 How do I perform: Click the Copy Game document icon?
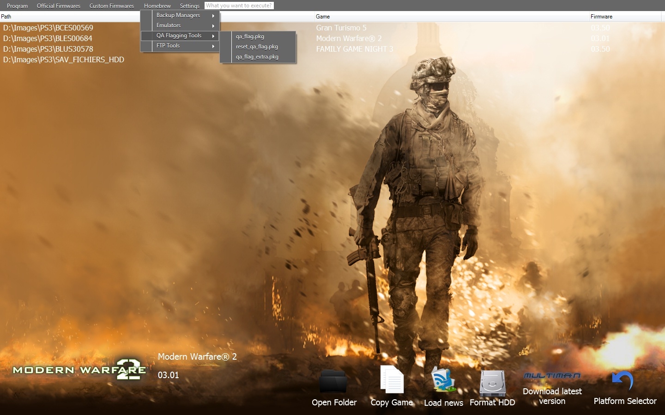point(392,379)
